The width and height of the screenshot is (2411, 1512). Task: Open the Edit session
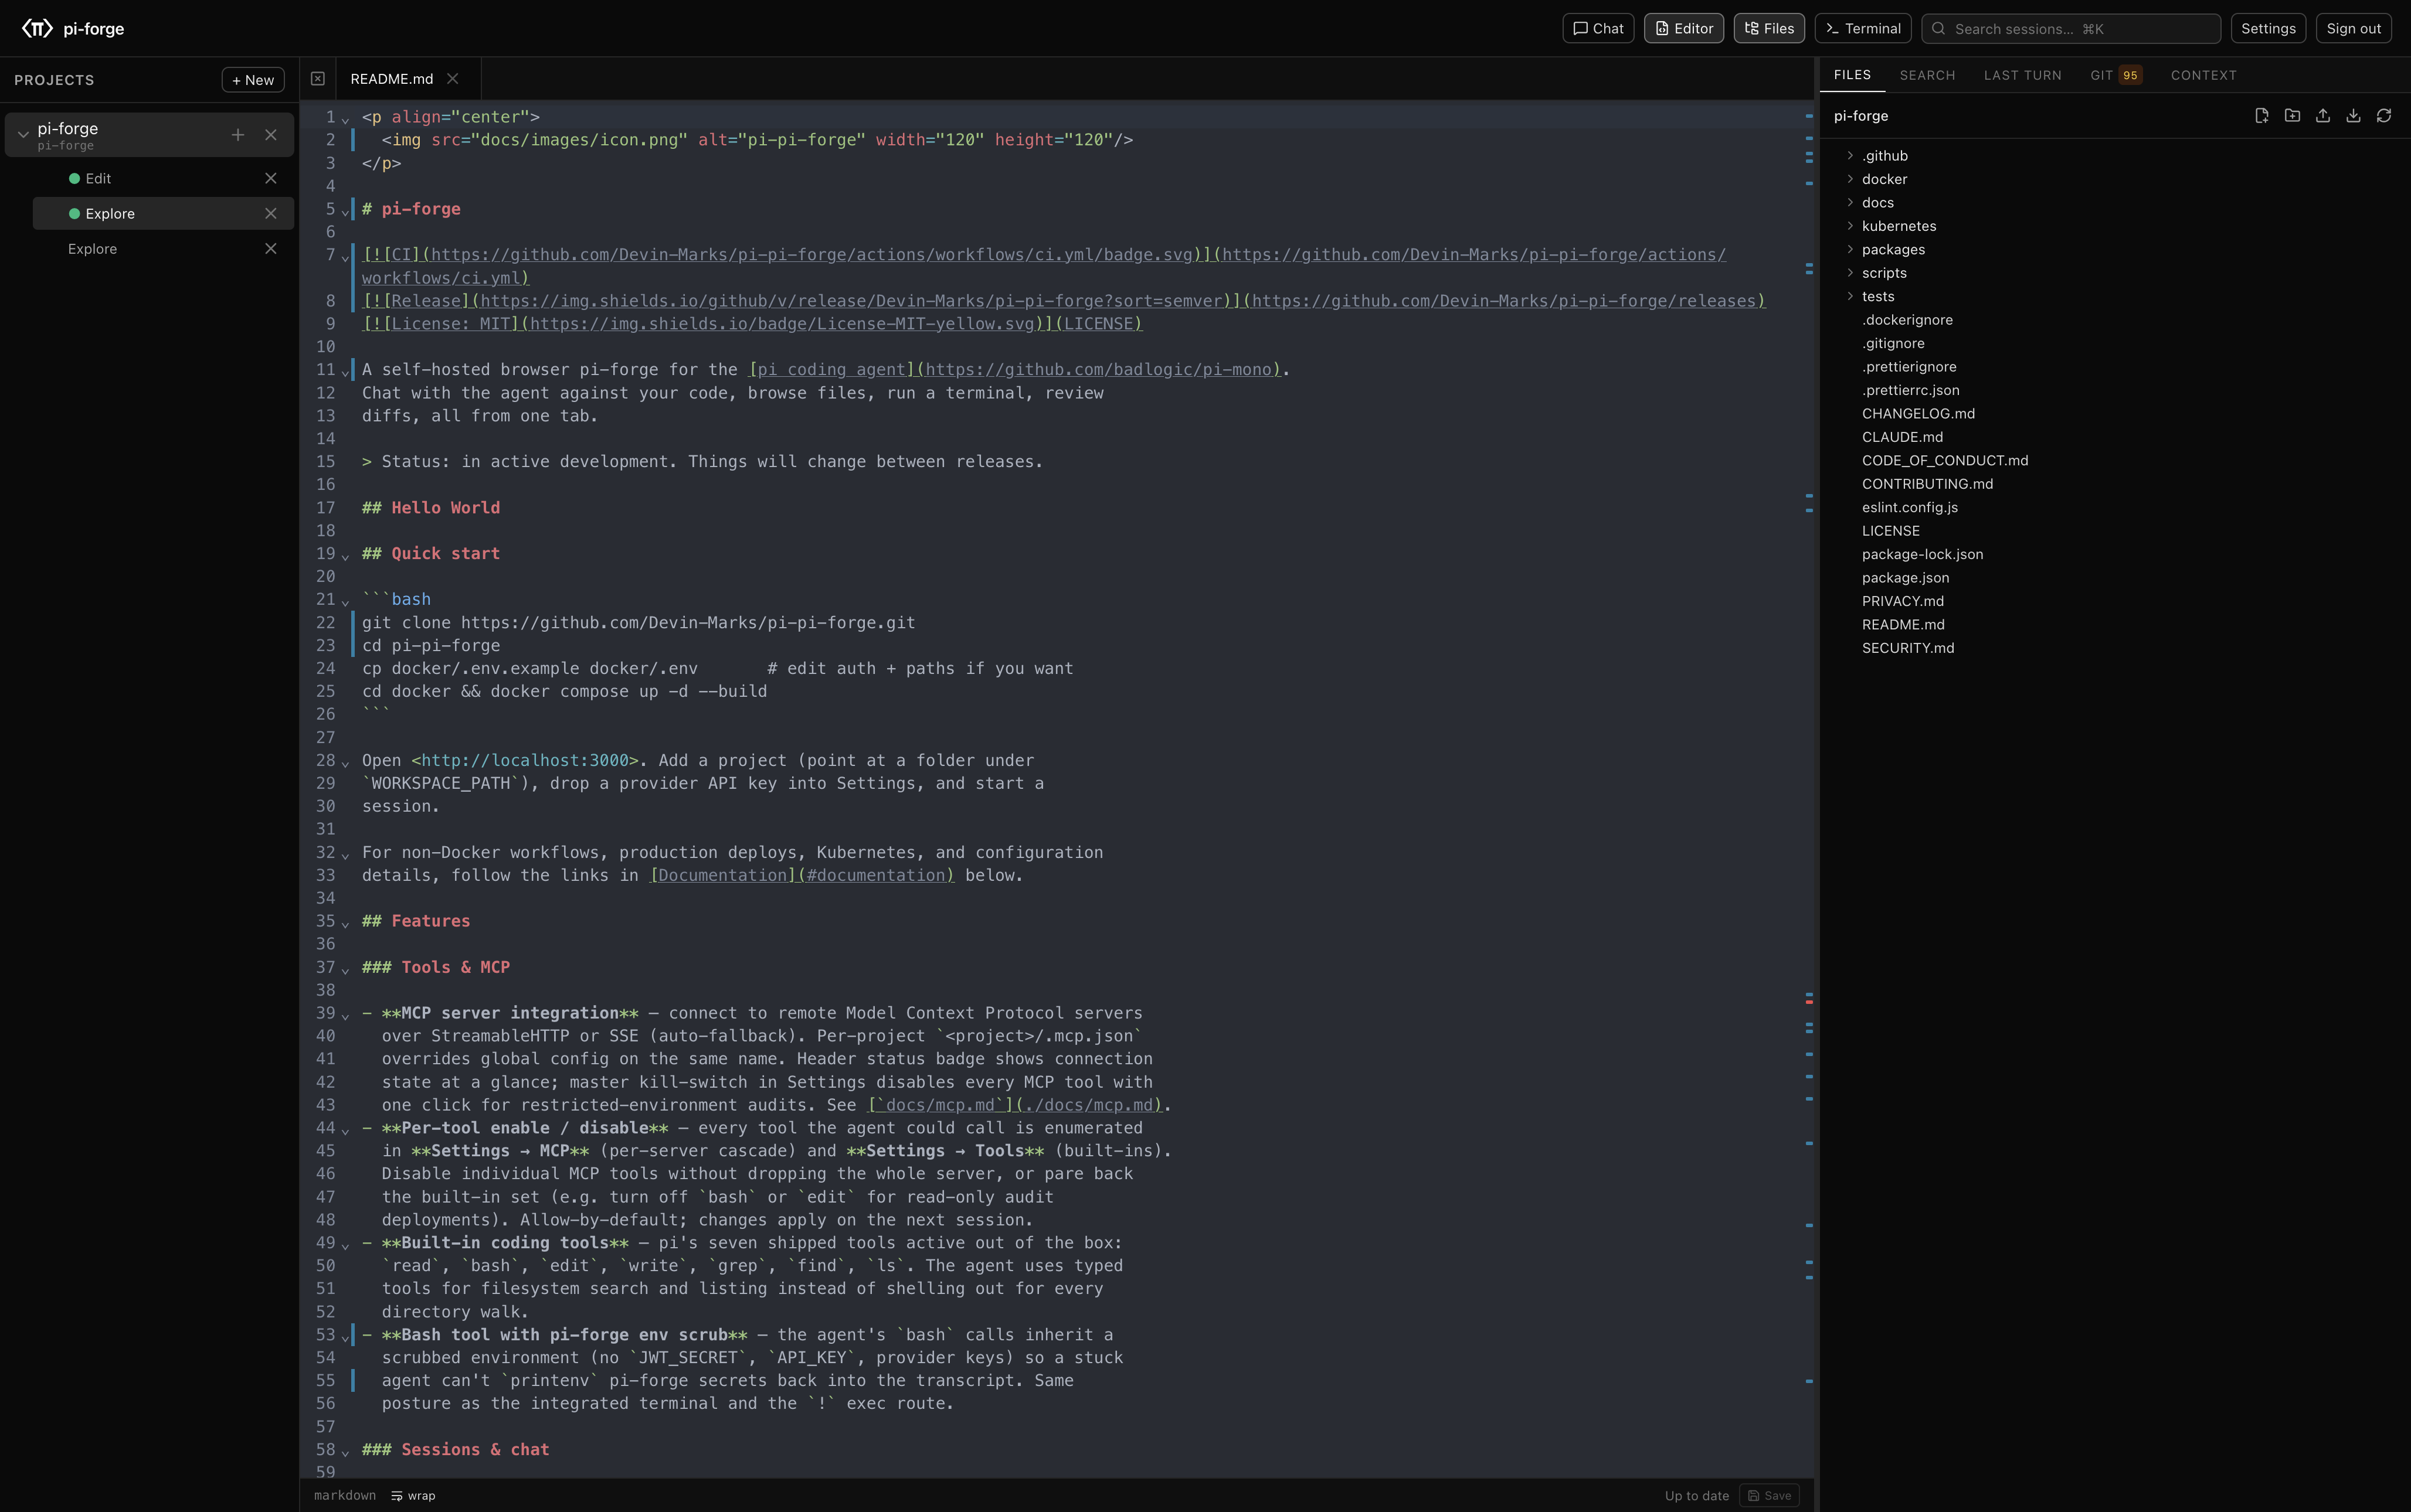(x=98, y=178)
